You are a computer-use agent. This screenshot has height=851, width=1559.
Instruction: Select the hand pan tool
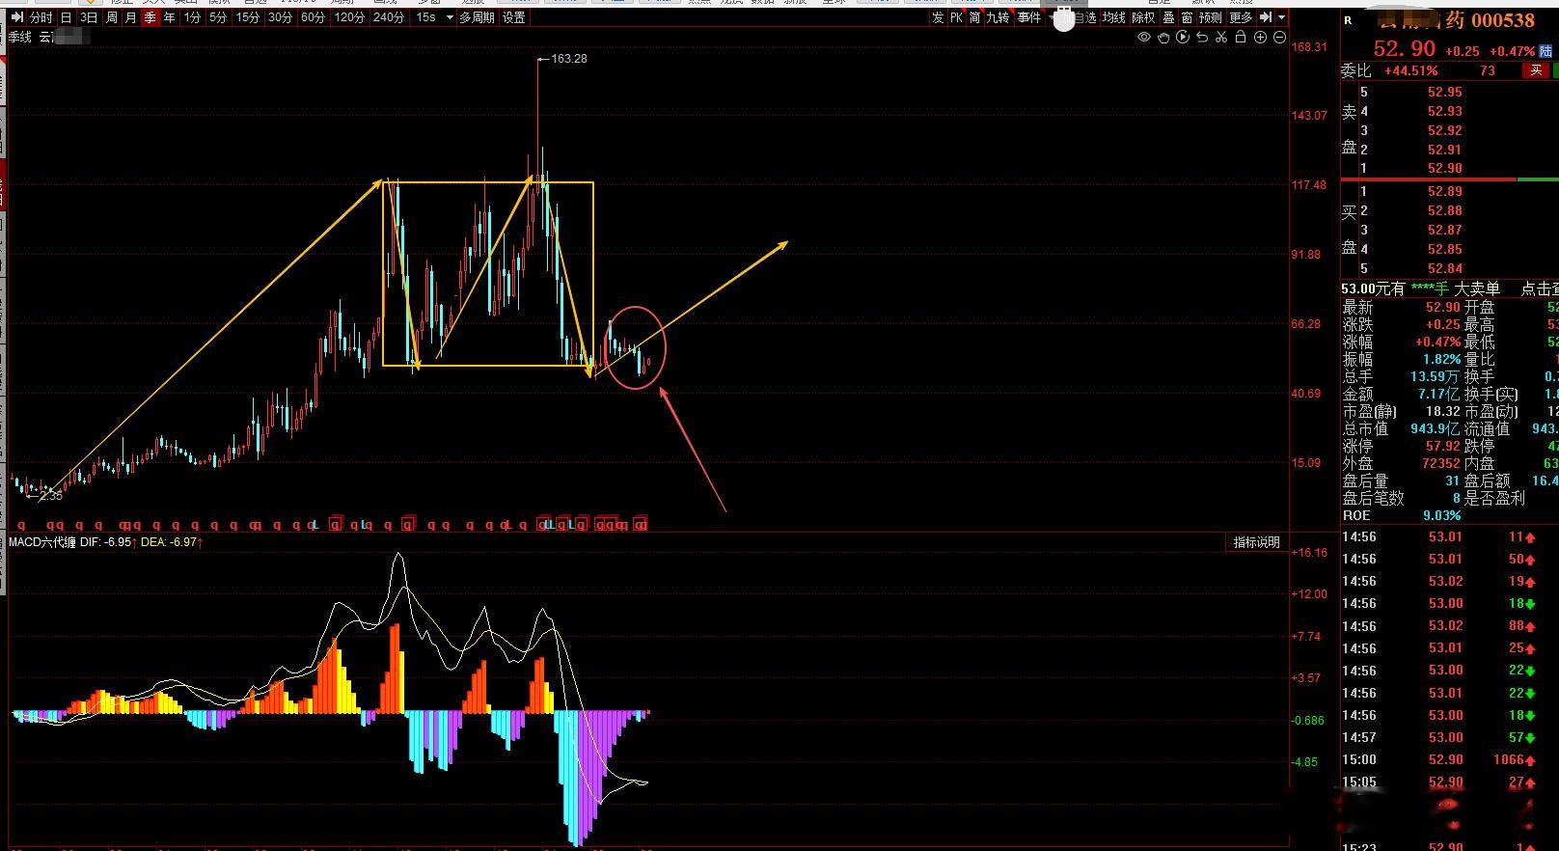coord(1163,37)
